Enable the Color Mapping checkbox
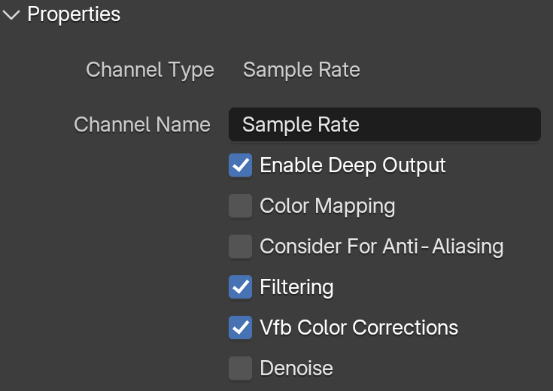Image resolution: width=553 pixels, height=391 pixels. [240, 205]
